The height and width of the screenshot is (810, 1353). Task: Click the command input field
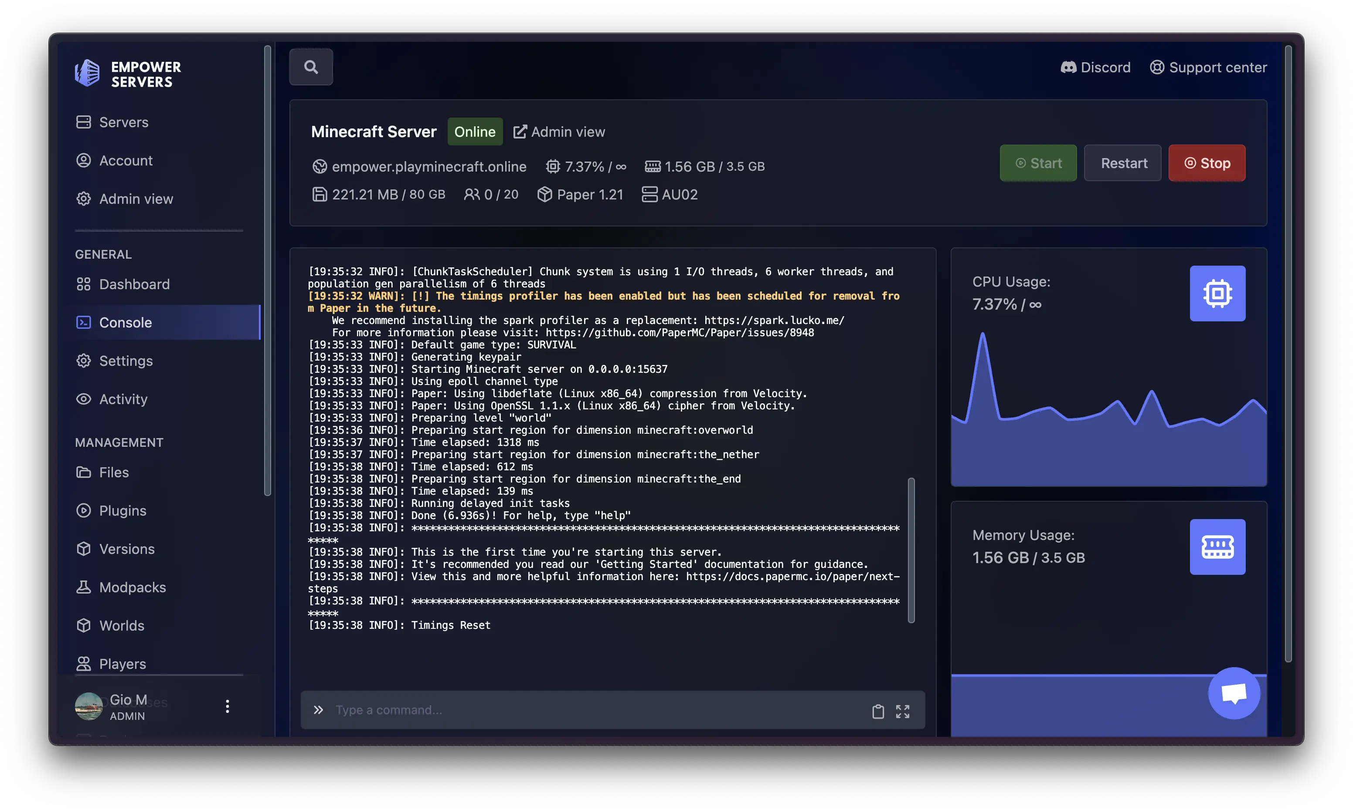click(x=574, y=709)
